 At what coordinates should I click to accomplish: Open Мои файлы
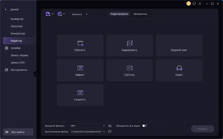(x=18, y=132)
